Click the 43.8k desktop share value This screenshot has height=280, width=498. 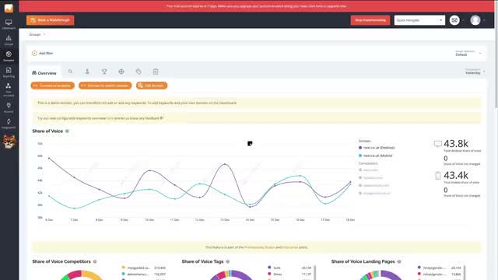pyautogui.click(x=456, y=143)
